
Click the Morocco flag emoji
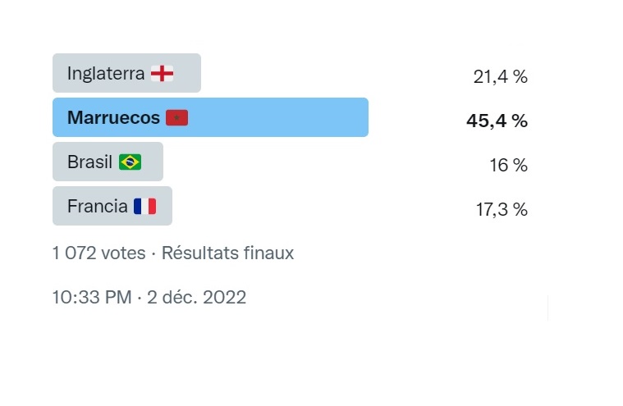click(x=176, y=118)
